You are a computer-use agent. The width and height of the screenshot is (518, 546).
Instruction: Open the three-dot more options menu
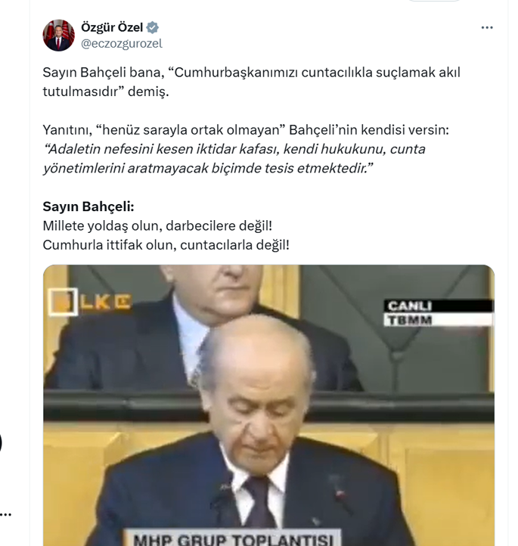tap(487, 27)
